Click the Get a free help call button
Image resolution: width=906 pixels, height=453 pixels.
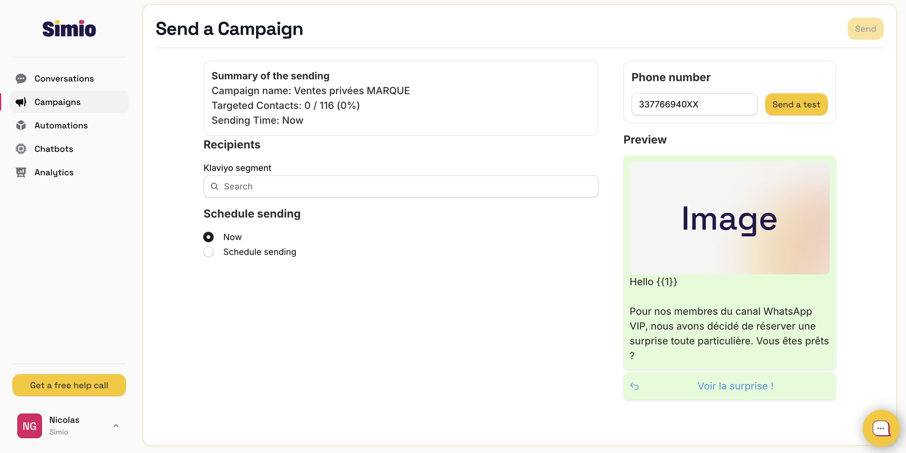click(69, 385)
